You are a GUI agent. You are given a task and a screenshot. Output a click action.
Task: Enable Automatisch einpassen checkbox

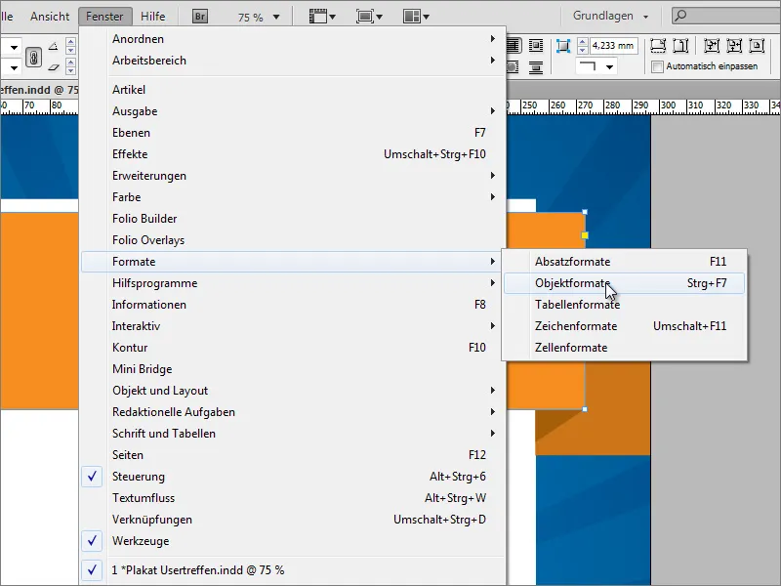(657, 66)
